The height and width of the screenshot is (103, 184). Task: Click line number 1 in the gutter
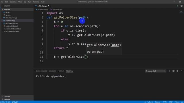pos(42,13)
